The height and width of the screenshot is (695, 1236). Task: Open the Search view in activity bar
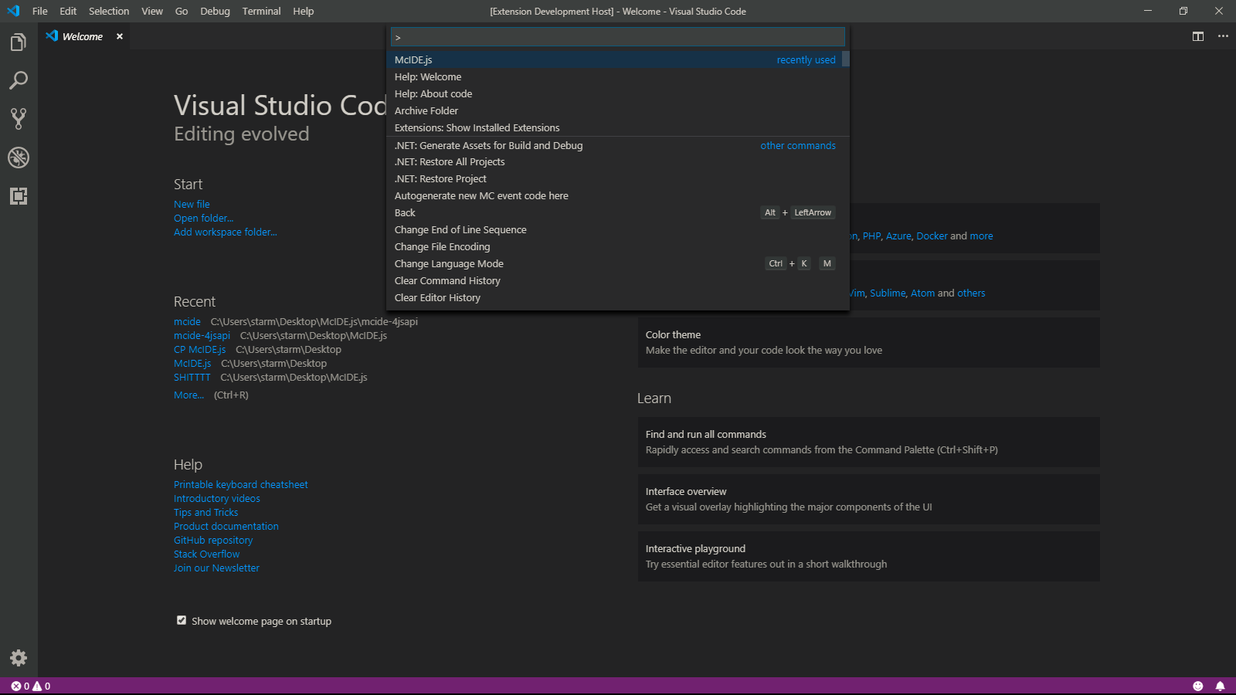pyautogui.click(x=19, y=80)
